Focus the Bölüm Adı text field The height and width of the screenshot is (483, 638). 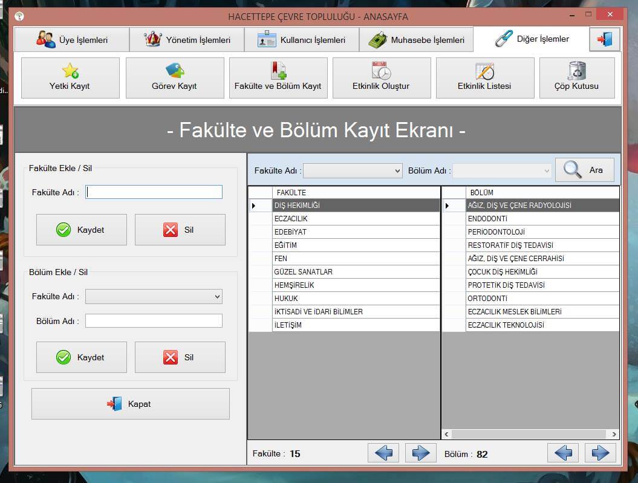(154, 321)
